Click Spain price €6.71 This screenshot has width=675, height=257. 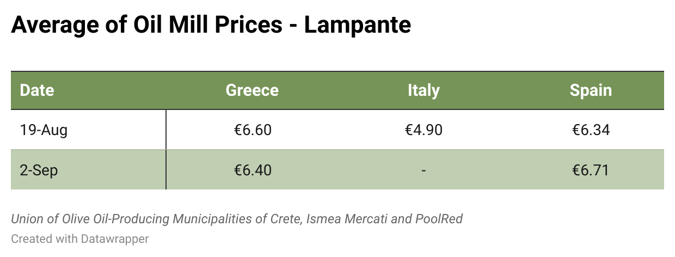pos(591,170)
